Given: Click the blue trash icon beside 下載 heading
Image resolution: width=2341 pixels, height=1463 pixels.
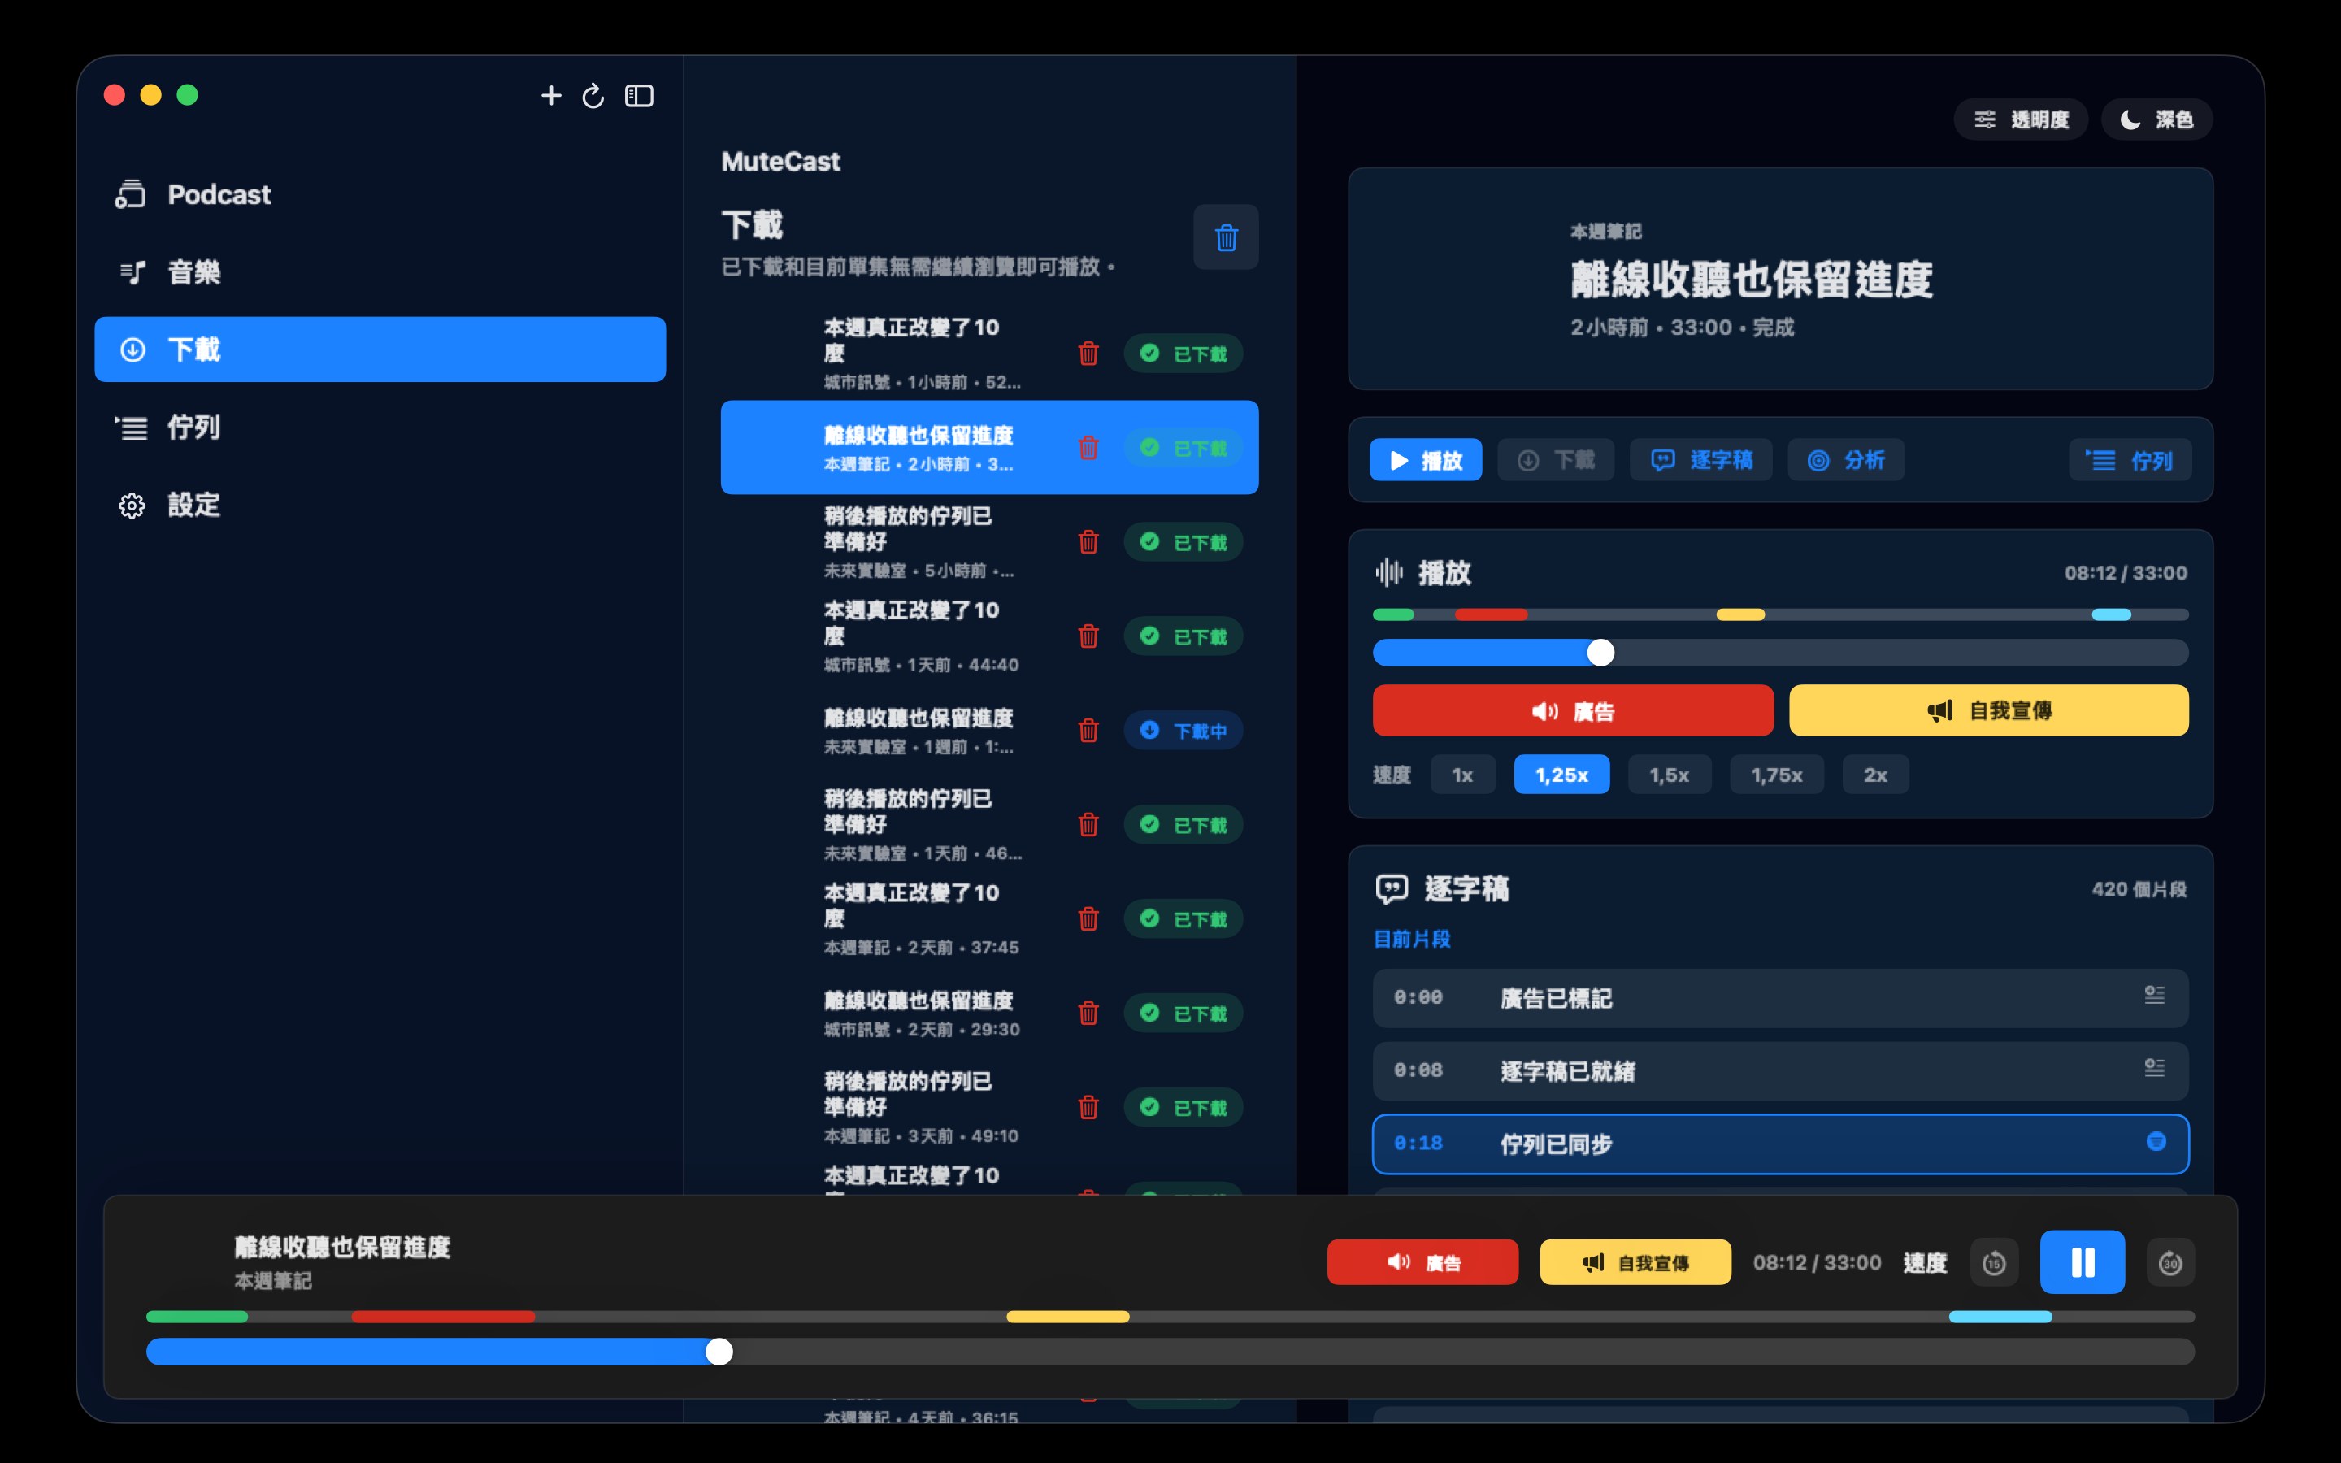Looking at the screenshot, I should click(1226, 237).
